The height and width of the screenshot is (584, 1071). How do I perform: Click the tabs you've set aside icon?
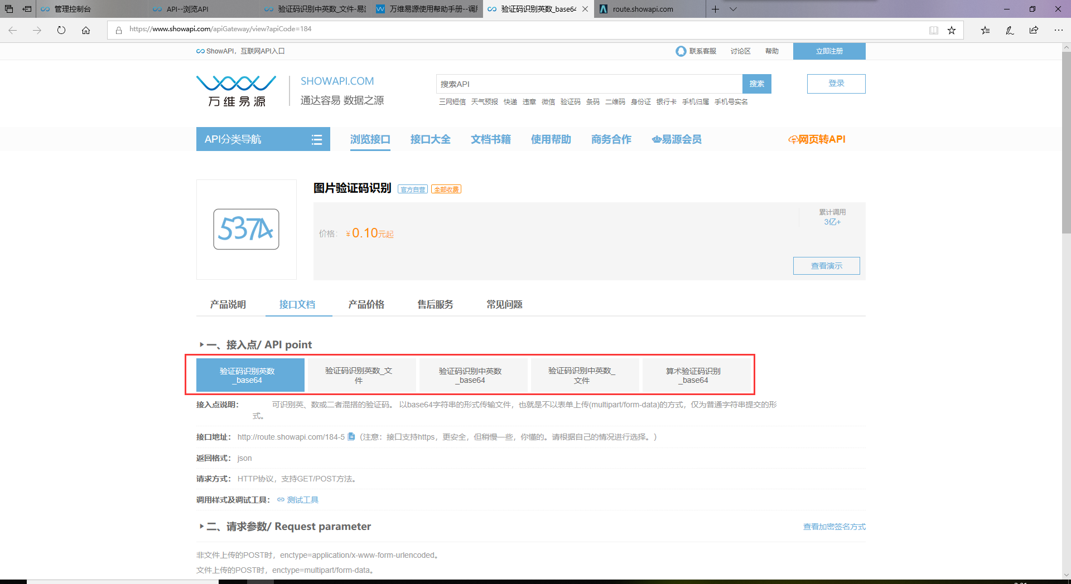click(x=9, y=9)
